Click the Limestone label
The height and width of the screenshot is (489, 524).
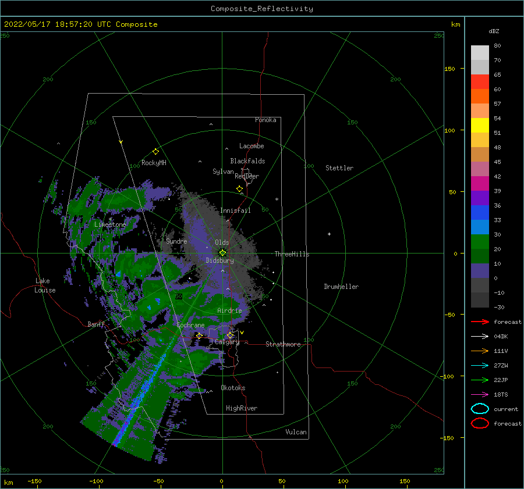click(110, 224)
